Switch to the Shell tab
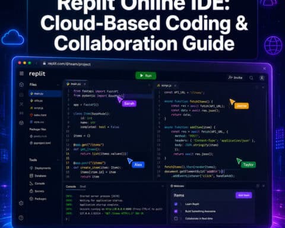 (x=83, y=186)
